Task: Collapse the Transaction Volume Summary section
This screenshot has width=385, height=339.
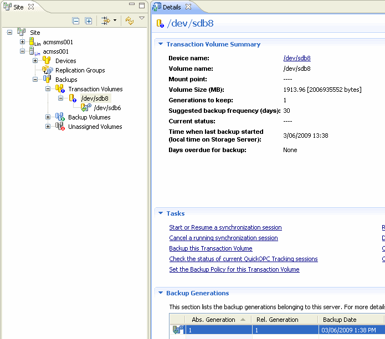Action: [x=161, y=44]
